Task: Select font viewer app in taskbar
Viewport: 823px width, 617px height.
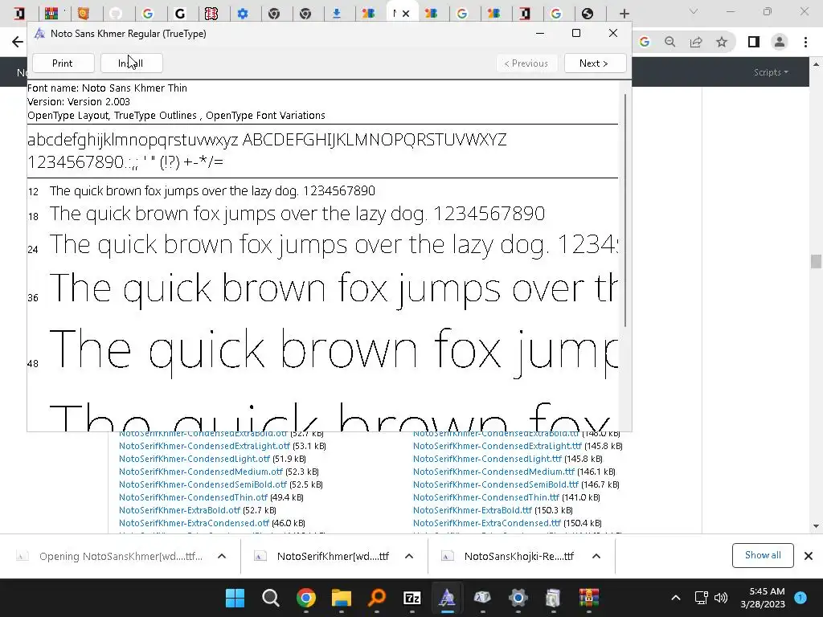Action: coord(447,598)
